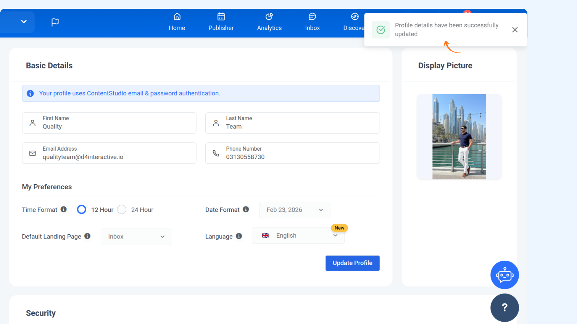Click the Update Profile button
Screen dimensions: 577x324
click(x=352, y=263)
